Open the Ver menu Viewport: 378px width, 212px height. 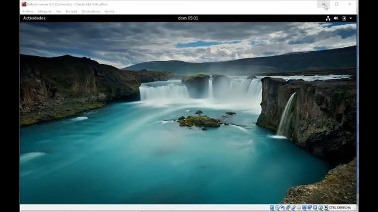(58, 12)
